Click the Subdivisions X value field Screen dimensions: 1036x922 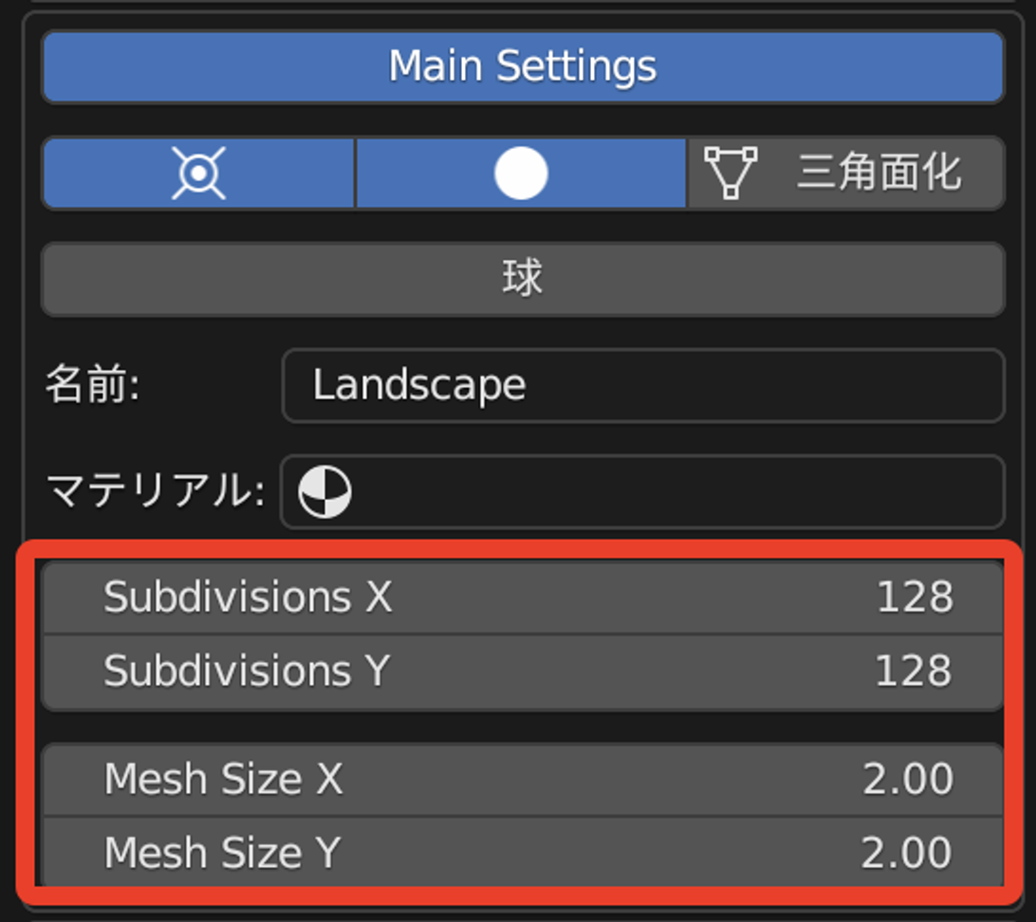click(x=523, y=597)
